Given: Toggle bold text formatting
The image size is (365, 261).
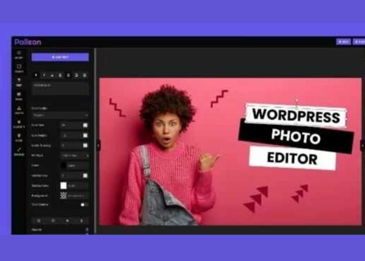Looking at the screenshot, I should click(x=36, y=75).
